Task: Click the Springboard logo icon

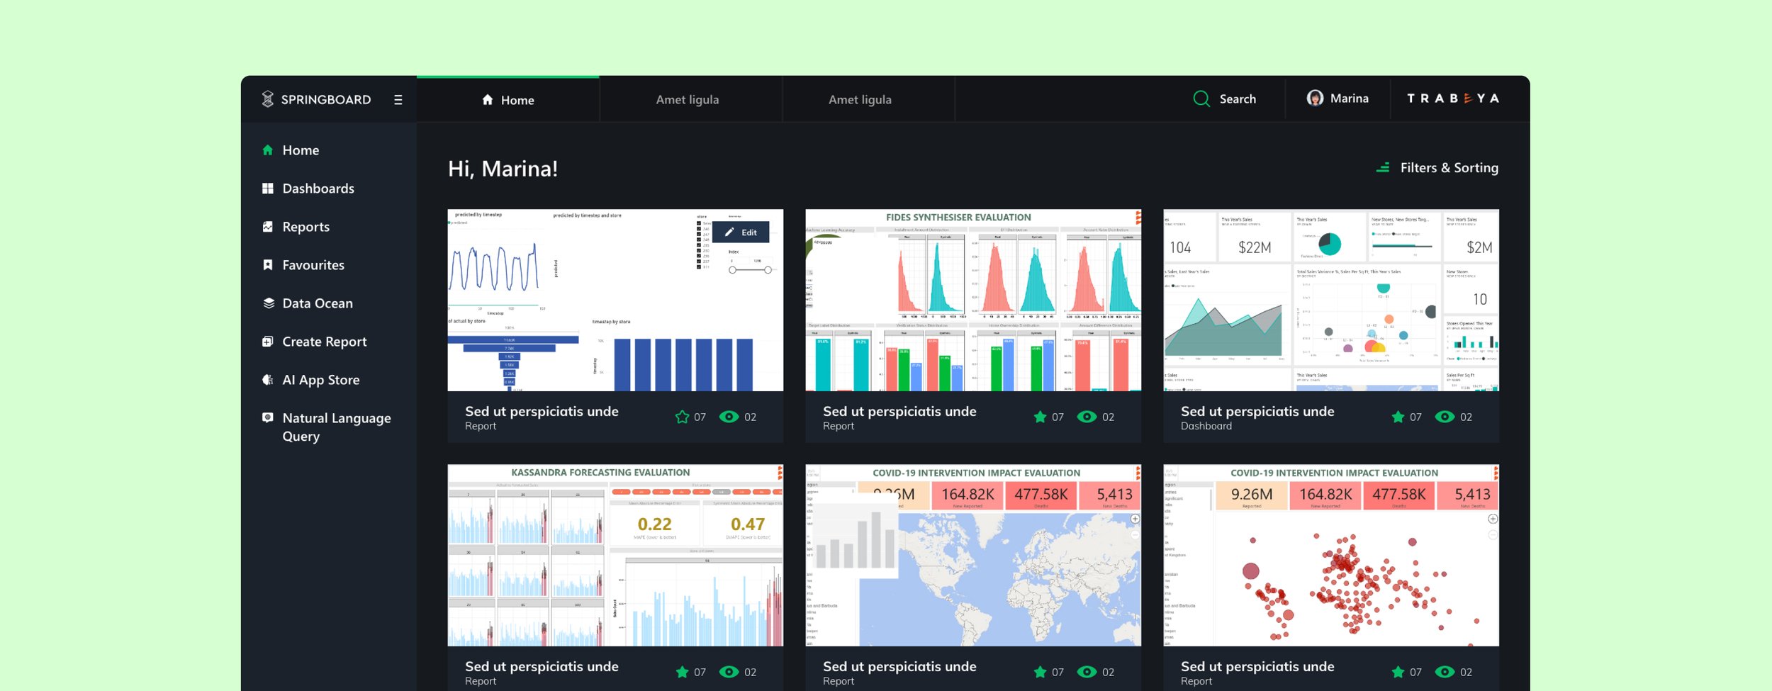Action: pos(267,99)
